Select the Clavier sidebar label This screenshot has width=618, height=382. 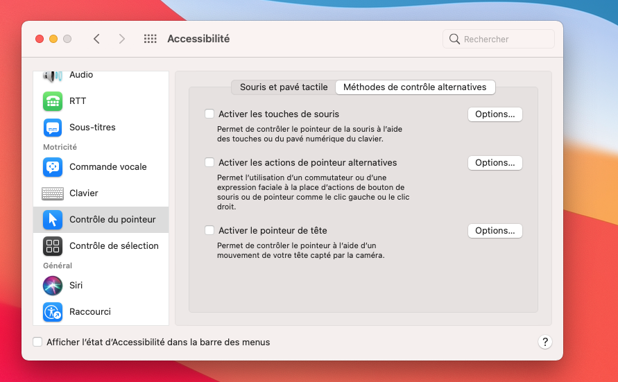tap(83, 193)
